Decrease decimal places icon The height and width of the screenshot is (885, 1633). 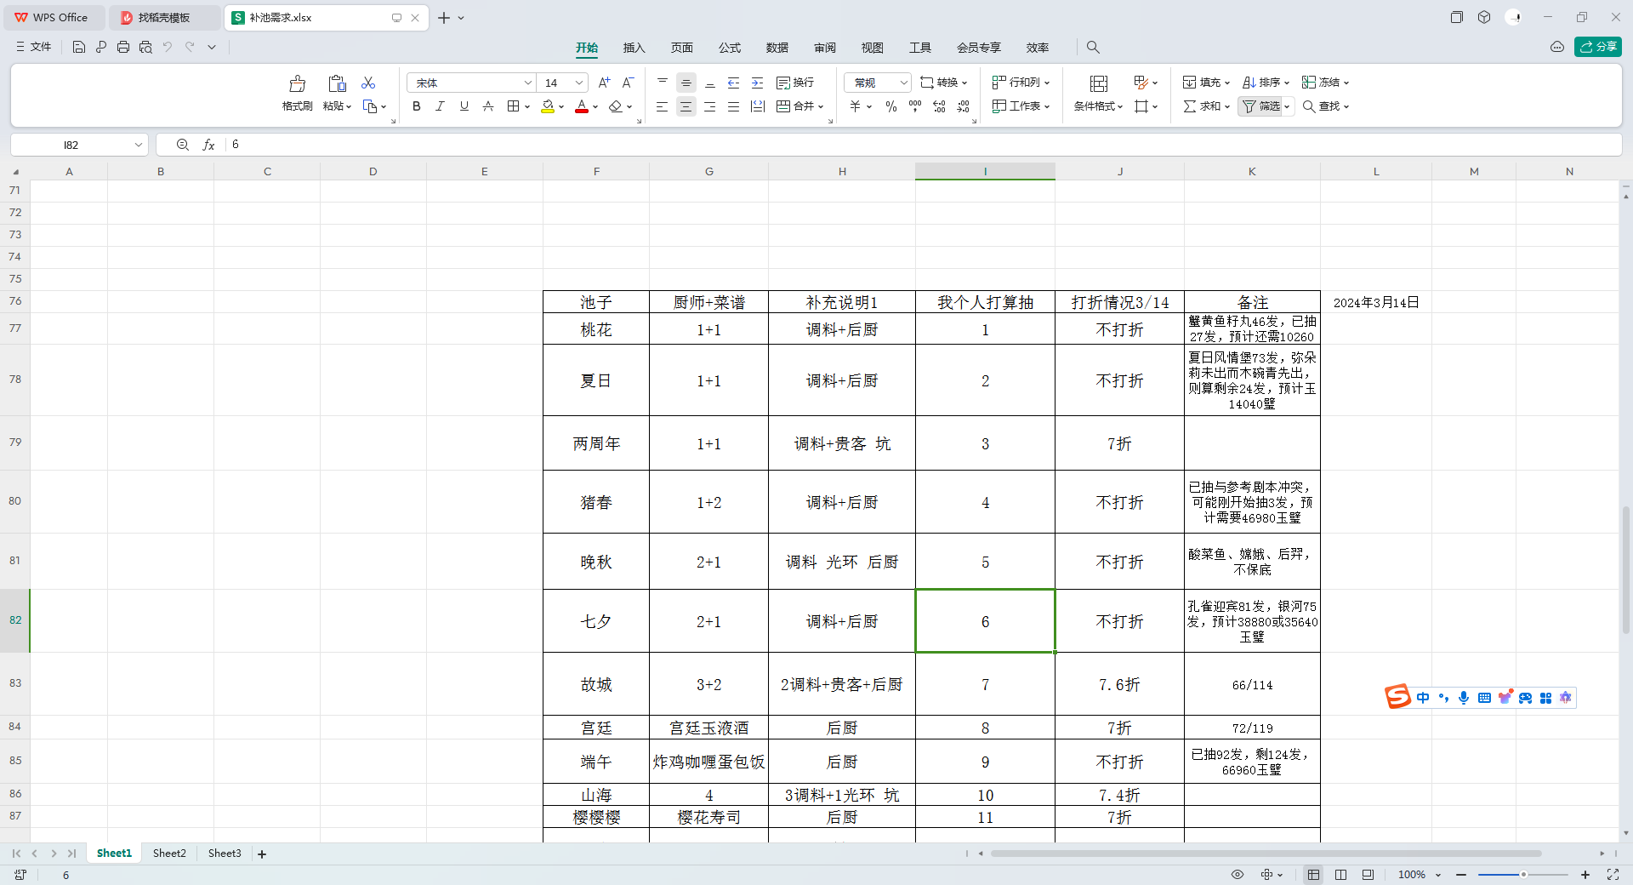tap(963, 106)
